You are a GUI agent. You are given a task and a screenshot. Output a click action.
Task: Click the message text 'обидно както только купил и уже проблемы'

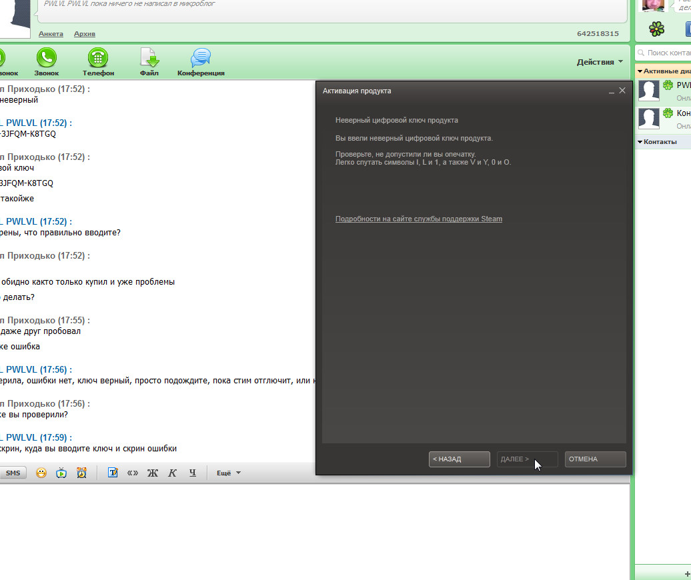tap(87, 282)
